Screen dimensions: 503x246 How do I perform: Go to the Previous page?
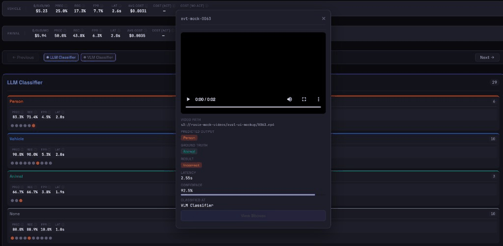click(23, 58)
